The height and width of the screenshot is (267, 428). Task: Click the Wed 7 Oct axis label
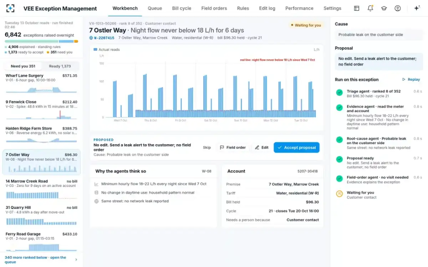tap(120, 121)
